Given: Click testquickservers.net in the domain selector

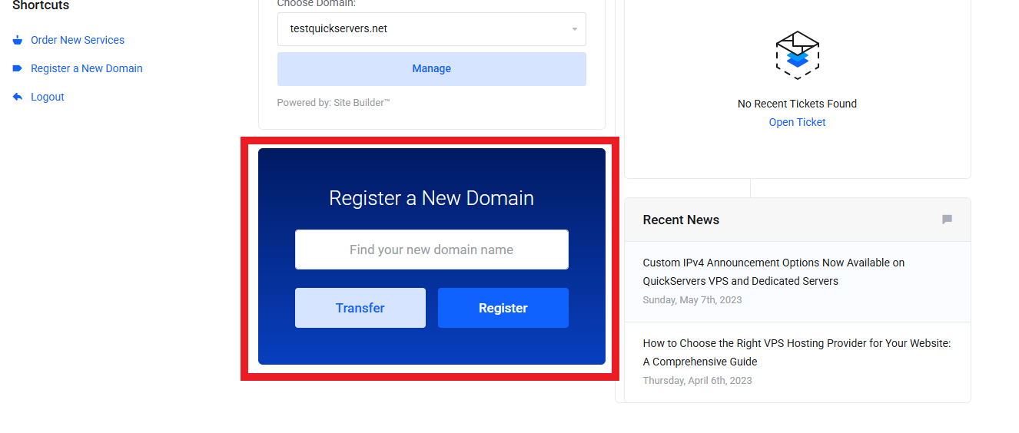Looking at the screenshot, I should pyautogui.click(x=339, y=29).
